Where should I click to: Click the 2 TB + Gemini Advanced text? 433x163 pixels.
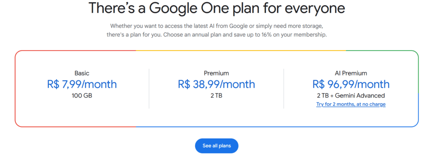point(351,96)
